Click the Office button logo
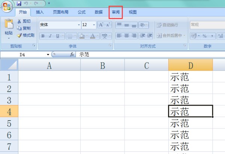Screen dimensions: 225x154 (7, 7)
